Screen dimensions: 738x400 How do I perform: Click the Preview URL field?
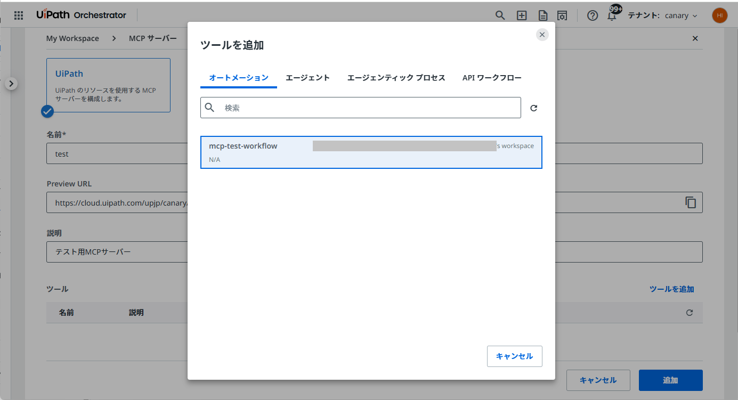(x=375, y=202)
